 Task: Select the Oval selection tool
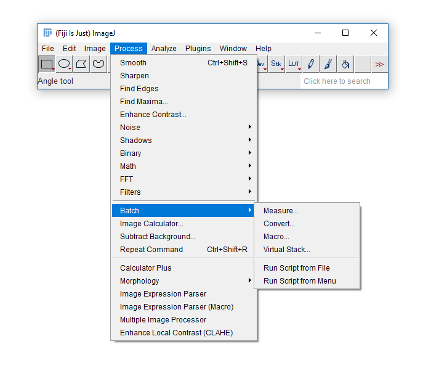pyautogui.click(x=64, y=64)
